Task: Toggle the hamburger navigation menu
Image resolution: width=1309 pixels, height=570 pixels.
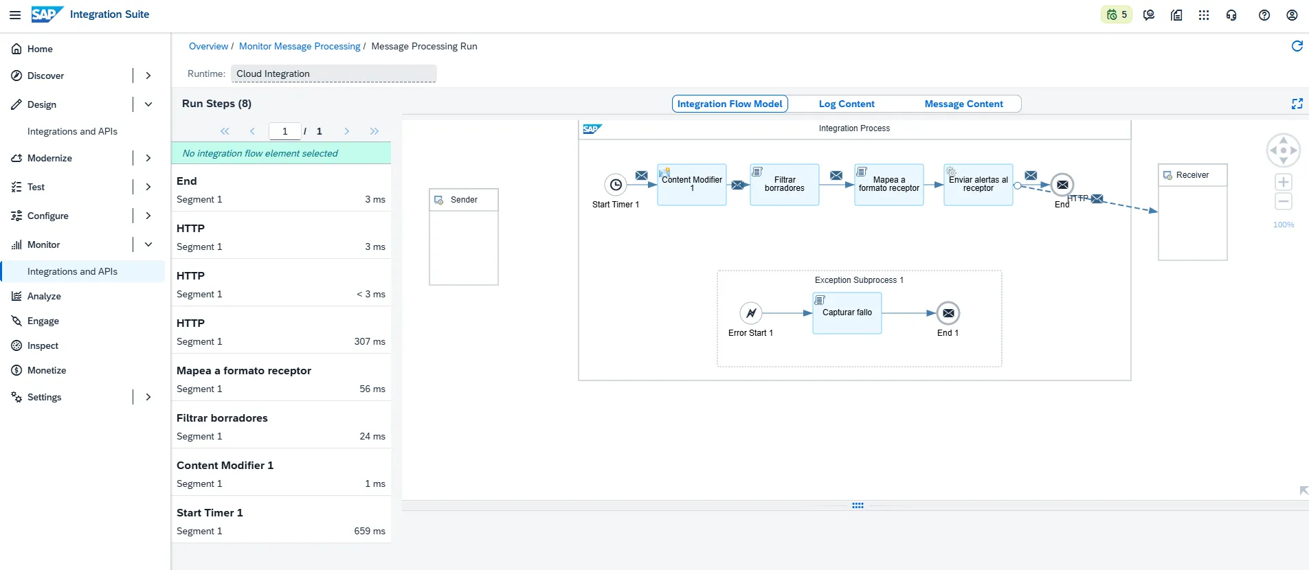Action: pyautogui.click(x=15, y=14)
